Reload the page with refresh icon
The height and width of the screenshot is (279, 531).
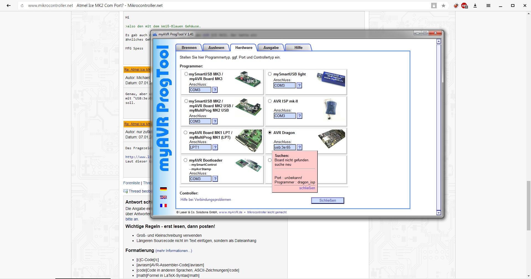[x=22, y=6]
